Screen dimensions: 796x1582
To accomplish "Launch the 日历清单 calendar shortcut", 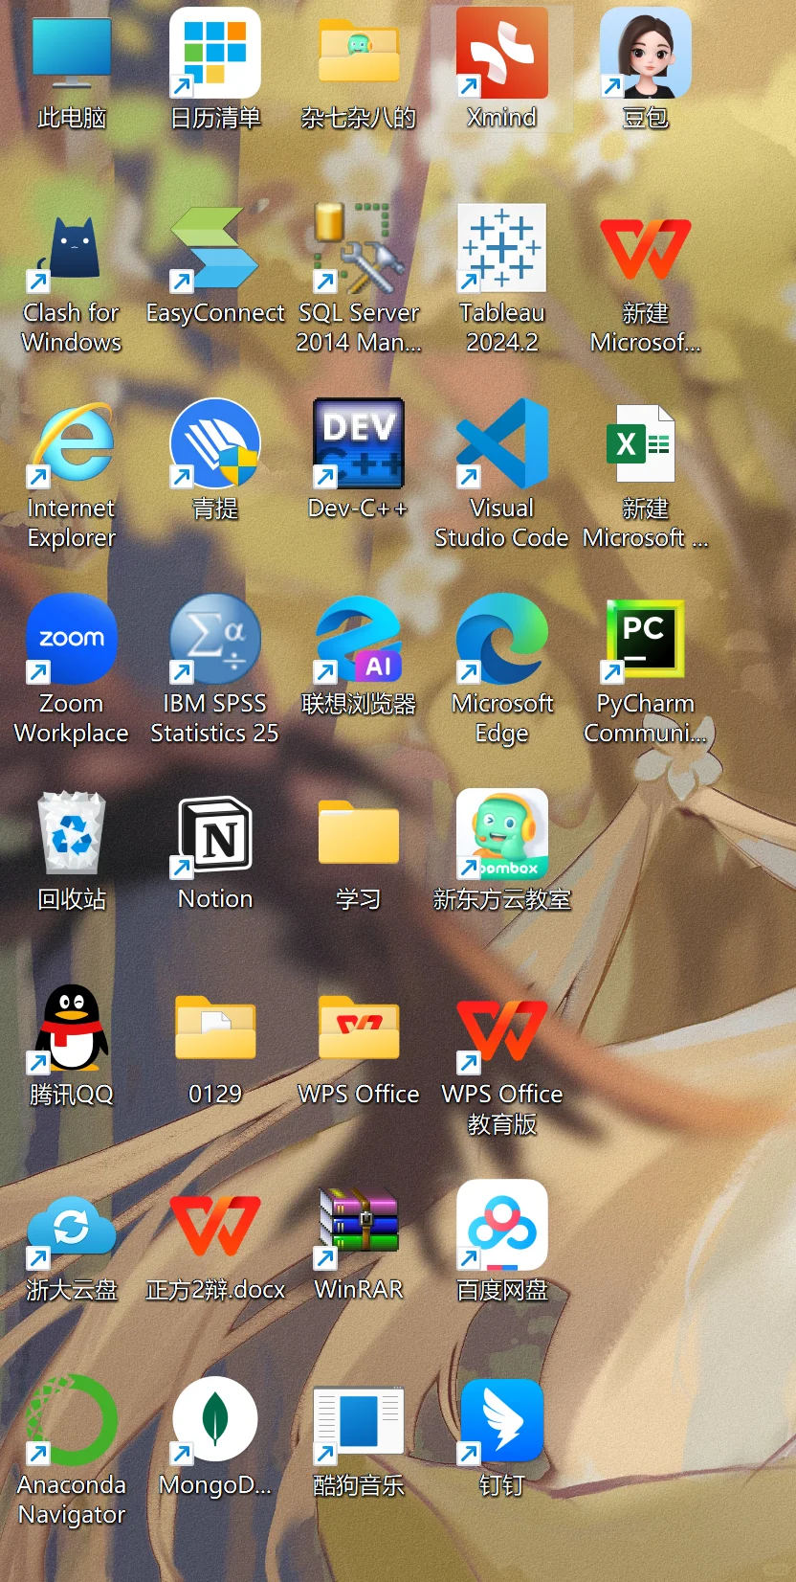I will pos(215,53).
